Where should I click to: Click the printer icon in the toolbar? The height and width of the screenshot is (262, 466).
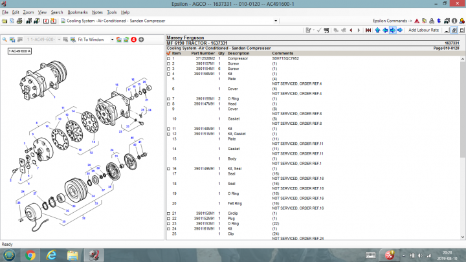(x=19, y=21)
